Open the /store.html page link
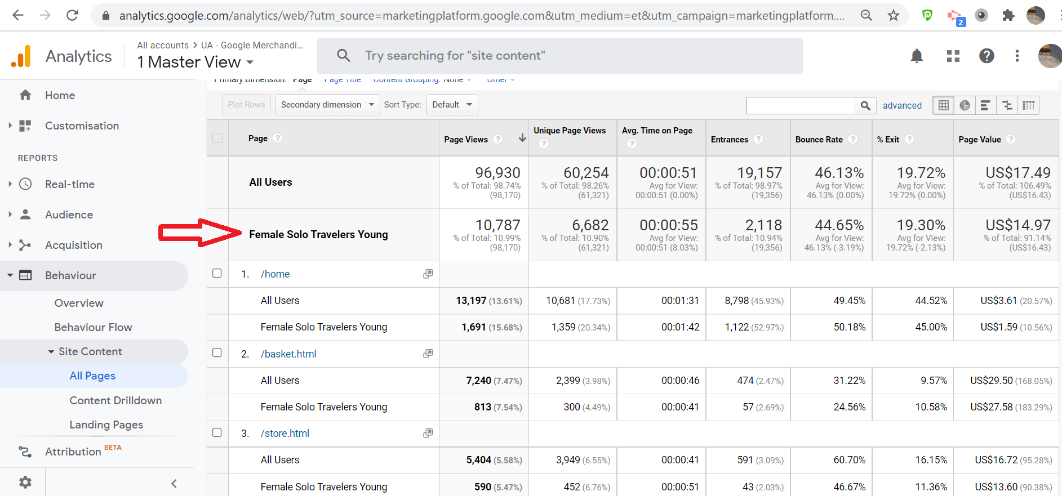The height and width of the screenshot is (496, 1062). (285, 434)
